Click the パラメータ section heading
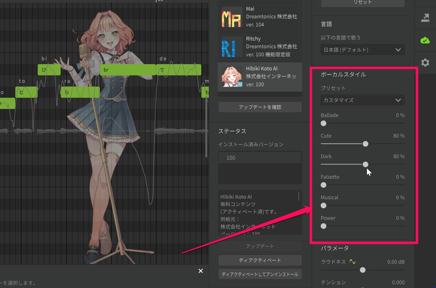 pos(335,248)
